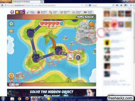This screenshot has height=101, width=135.
Task: Bookmark page with star icon
Action: tap(82, 5)
